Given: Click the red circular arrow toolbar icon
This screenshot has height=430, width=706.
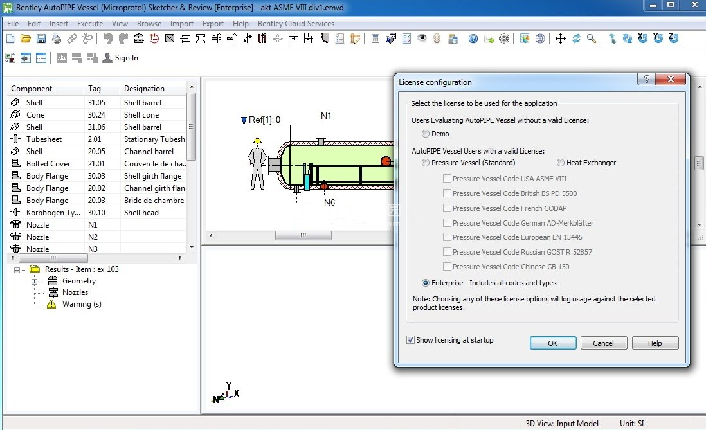Looking at the screenshot, I should pos(154,39).
